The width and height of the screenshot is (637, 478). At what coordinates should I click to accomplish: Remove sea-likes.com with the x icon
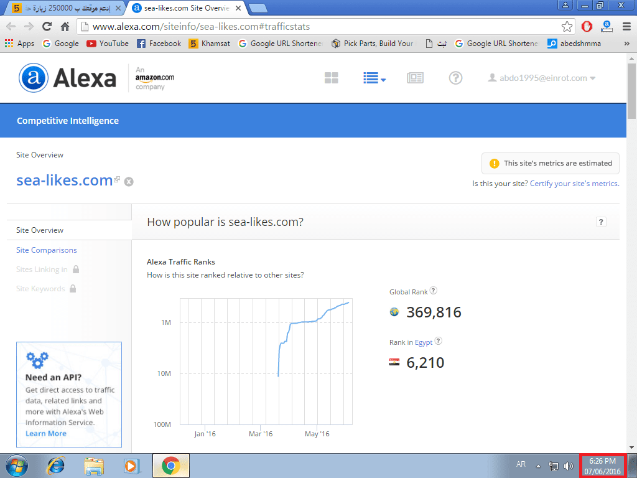[x=129, y=182]
